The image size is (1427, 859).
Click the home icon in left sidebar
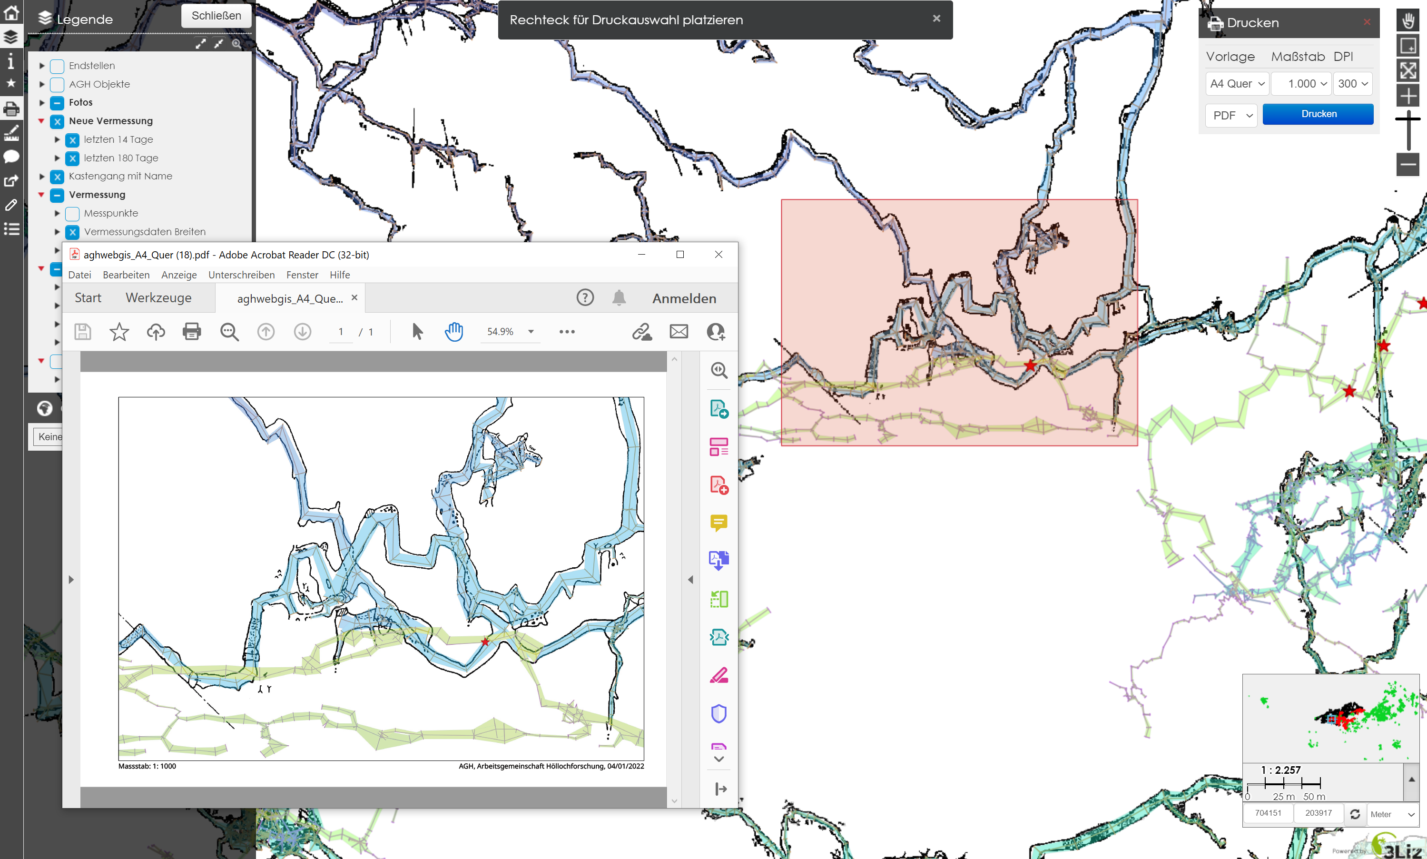(11, 12)
